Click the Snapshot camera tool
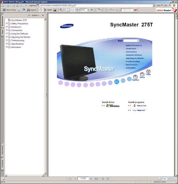 click(x=55, y=10)
